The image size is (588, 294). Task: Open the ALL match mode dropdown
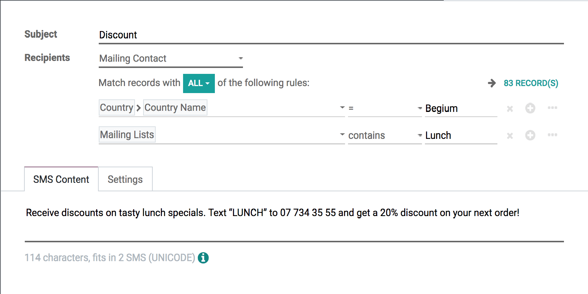click(199, 83)
